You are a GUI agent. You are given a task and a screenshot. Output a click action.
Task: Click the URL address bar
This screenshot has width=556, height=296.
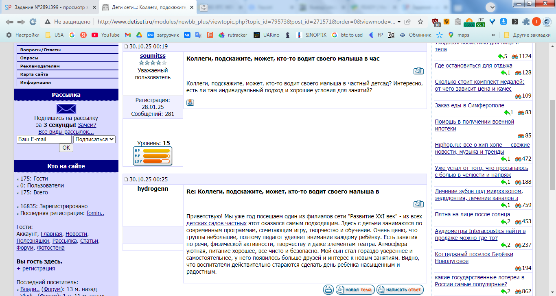[x=247, y=22]
